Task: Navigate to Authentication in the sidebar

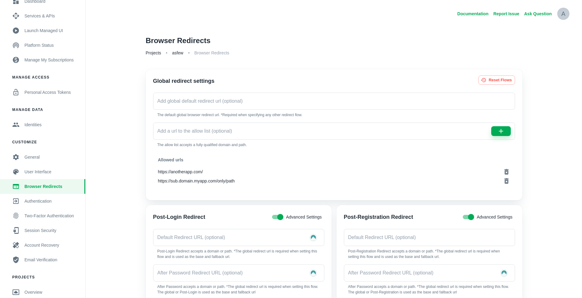Action: click(38, 201)
